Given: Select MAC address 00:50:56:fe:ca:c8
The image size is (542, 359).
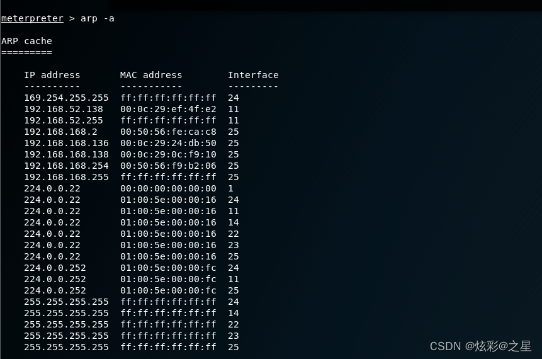Looking at the screenshot, I should 168,132.
